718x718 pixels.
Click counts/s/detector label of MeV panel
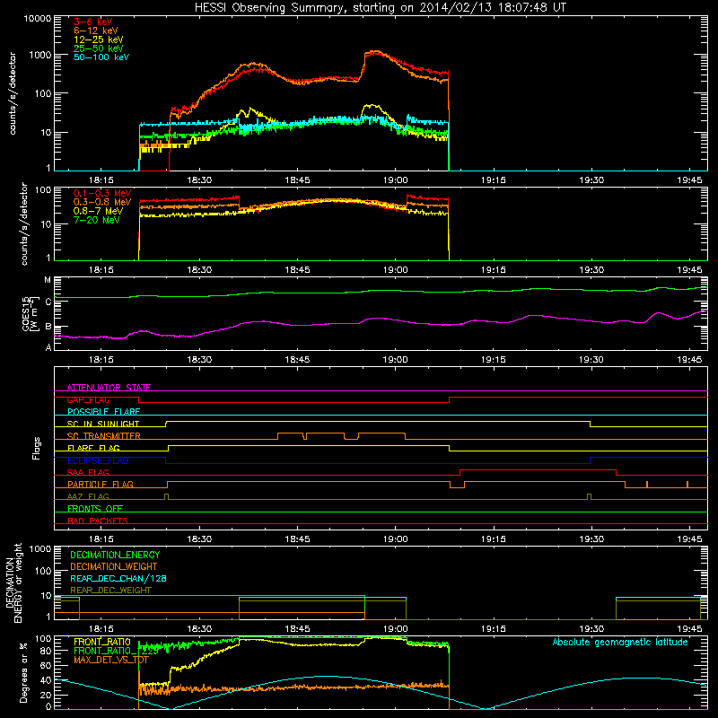click(24, 223)
